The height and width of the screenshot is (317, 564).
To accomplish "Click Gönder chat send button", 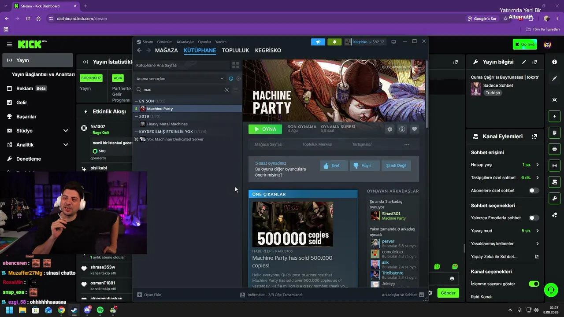I will (448, 293).
